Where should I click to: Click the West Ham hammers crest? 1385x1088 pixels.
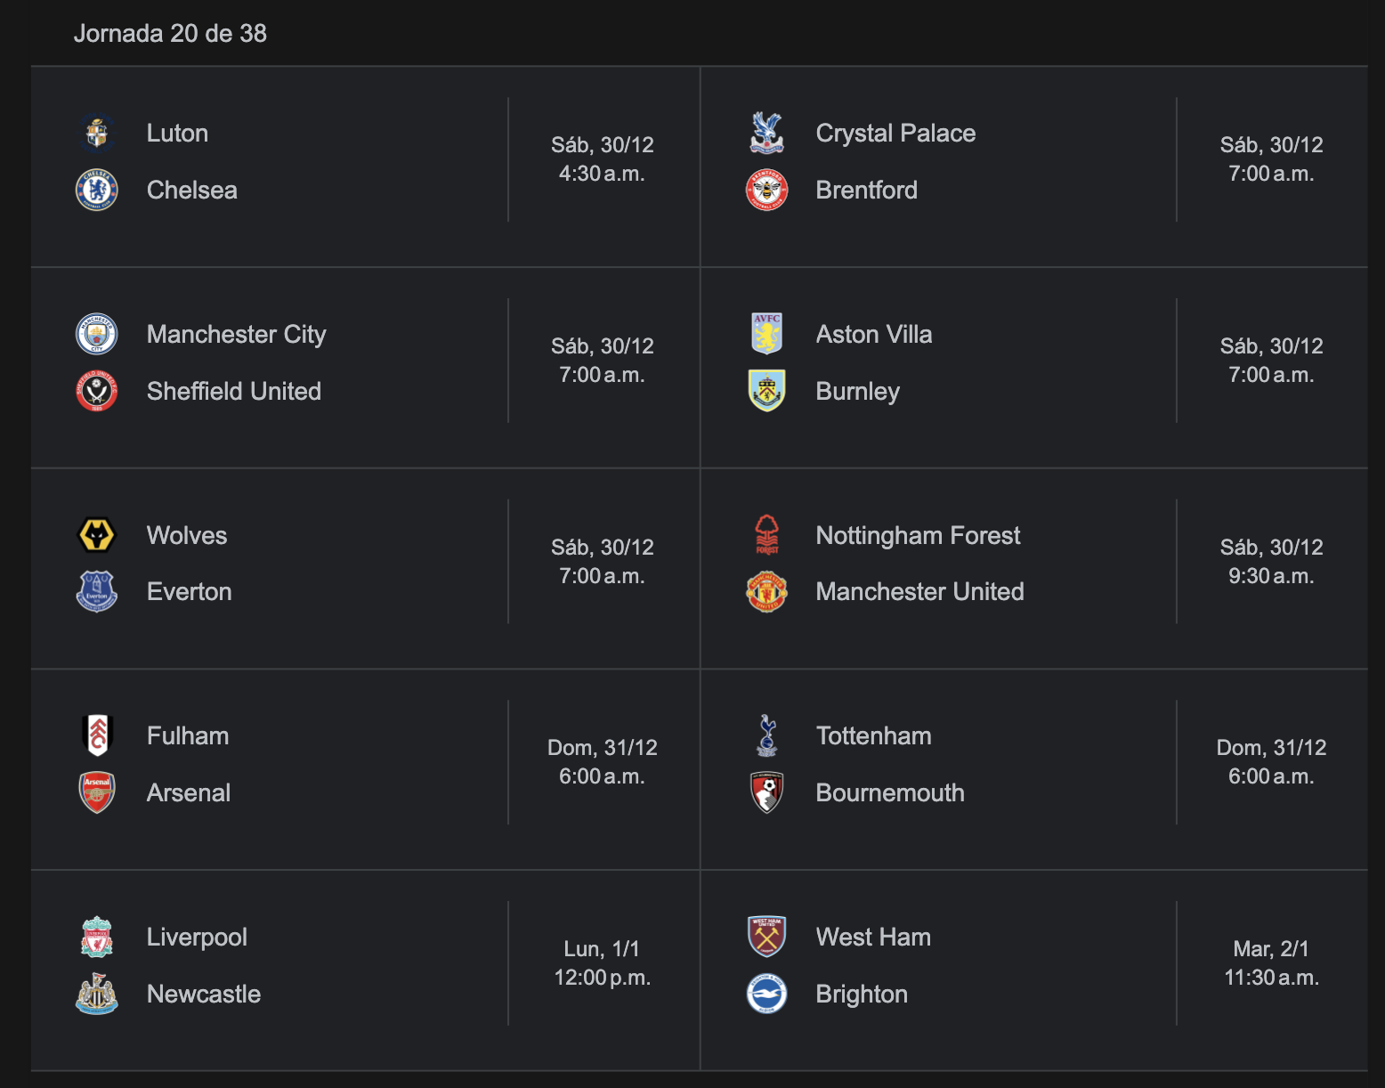[x=766, y=937]
